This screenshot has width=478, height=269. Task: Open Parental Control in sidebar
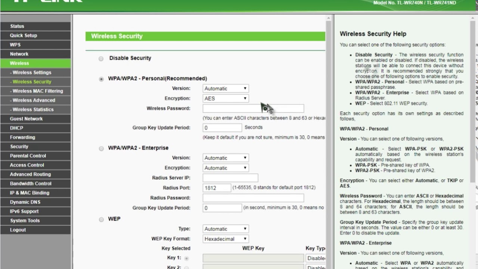point(35,156)
